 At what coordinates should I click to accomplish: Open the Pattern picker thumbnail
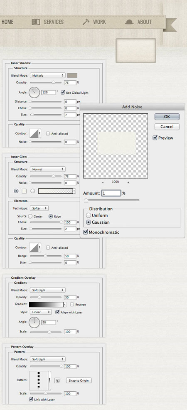pyautogui.click(x=40, y=381)
